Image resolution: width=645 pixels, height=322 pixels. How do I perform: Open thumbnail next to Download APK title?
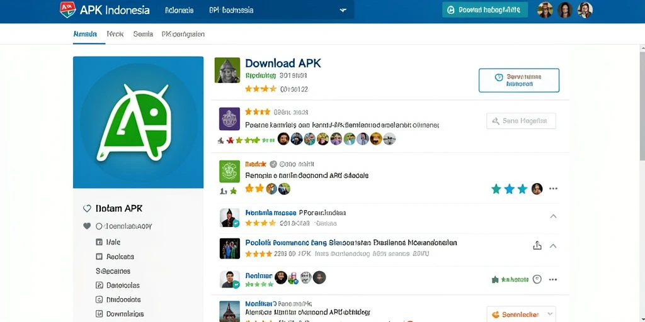[227, 70]
